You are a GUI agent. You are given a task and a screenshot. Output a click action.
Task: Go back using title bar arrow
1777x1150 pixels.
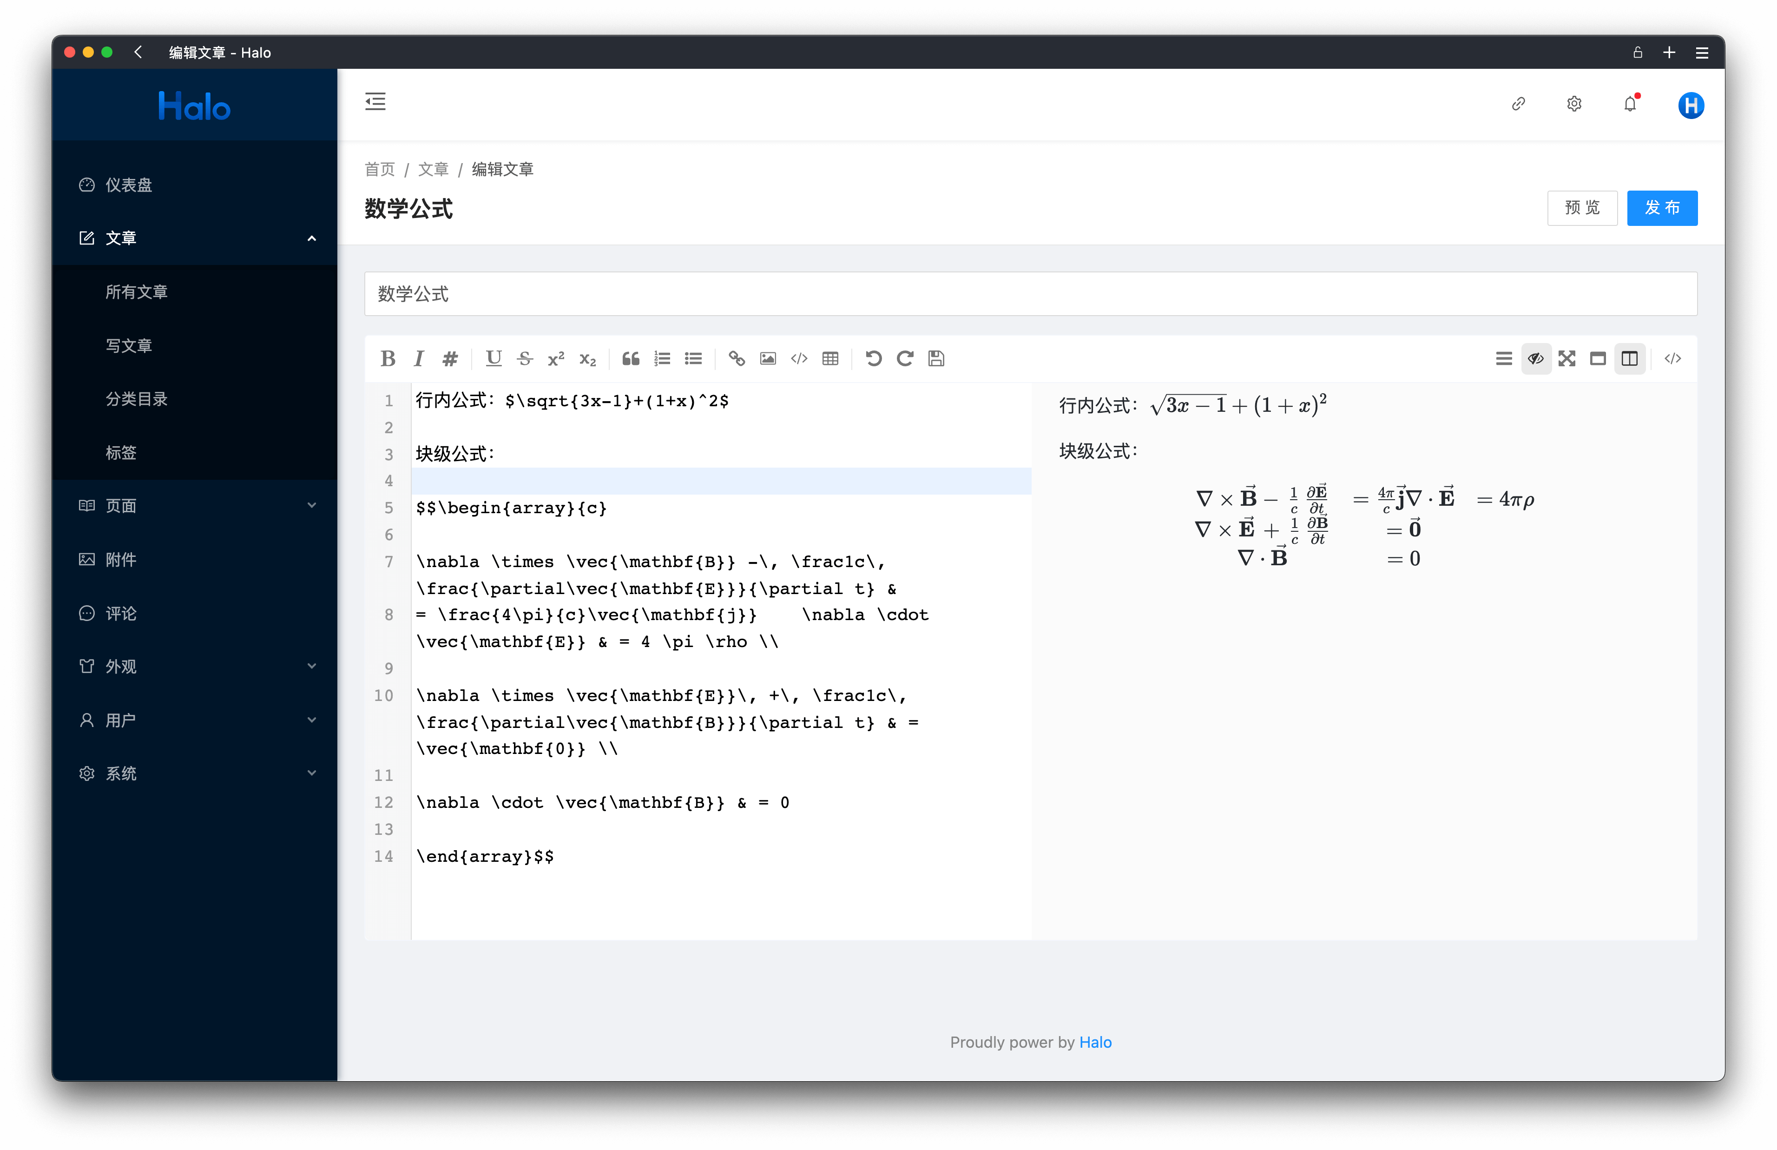point(138,52)
